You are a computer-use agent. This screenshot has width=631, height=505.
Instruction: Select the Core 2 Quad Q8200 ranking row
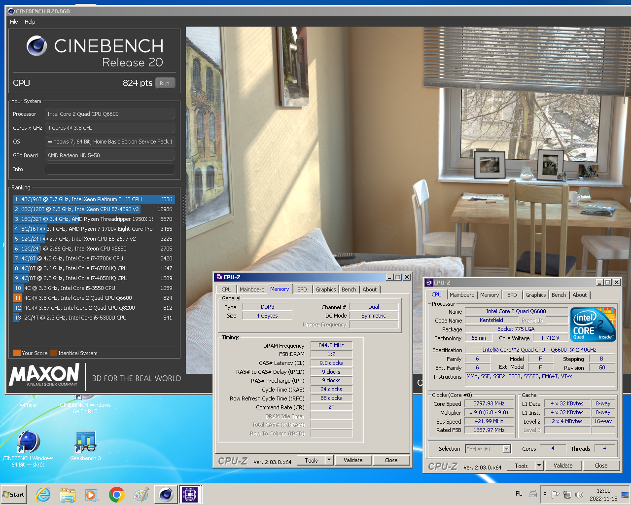tap(94, 308)
